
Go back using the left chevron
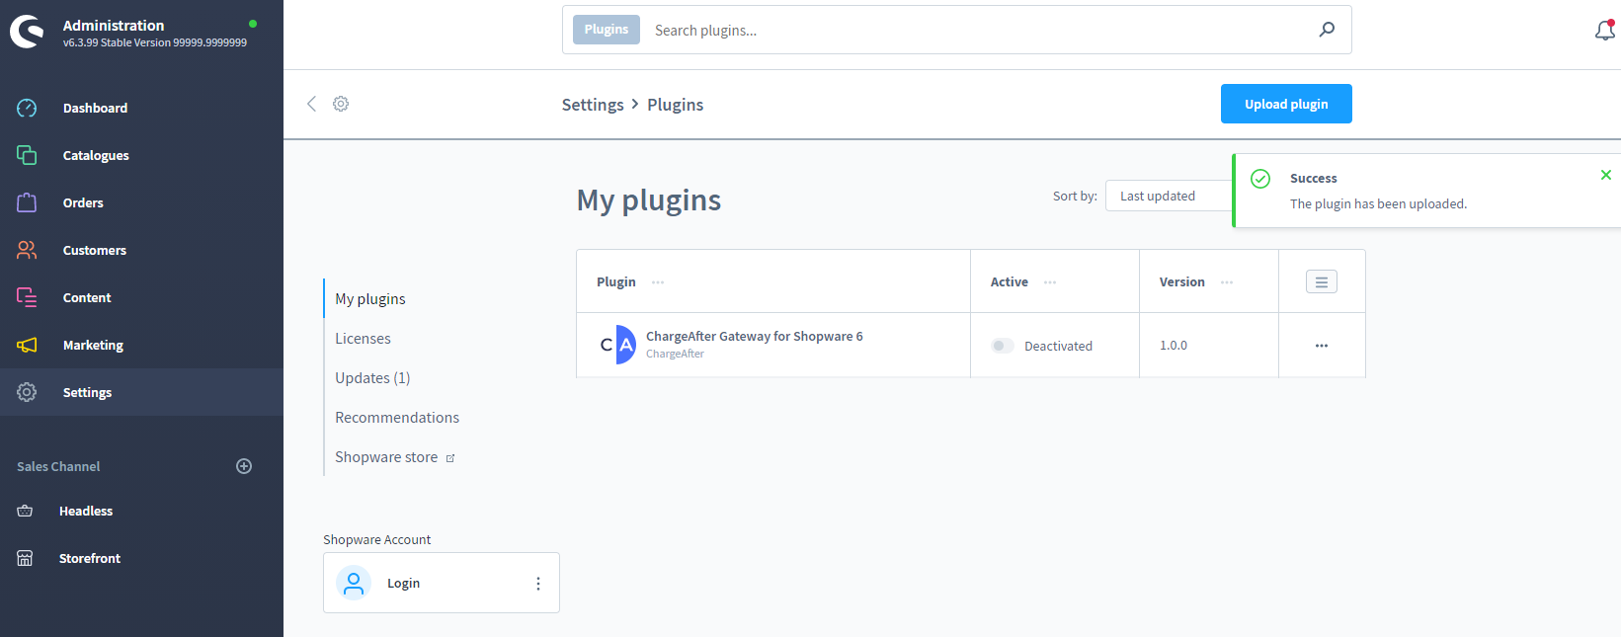(311, 104)
